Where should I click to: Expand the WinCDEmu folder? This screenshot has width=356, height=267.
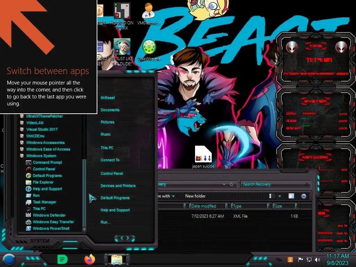[35, 136]
